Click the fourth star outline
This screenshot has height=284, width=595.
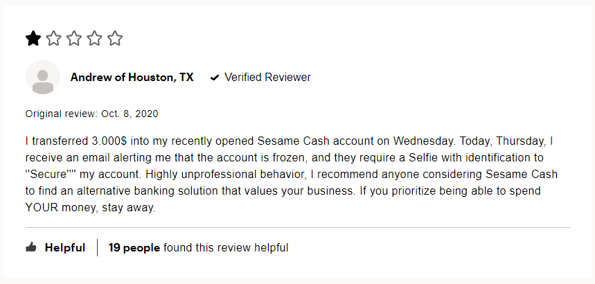click(94, 38)
